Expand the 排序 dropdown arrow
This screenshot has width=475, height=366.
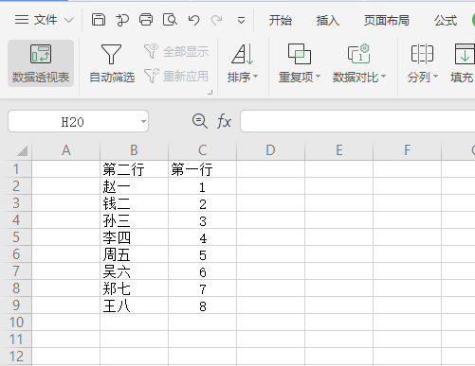click(x=256, y=77)
